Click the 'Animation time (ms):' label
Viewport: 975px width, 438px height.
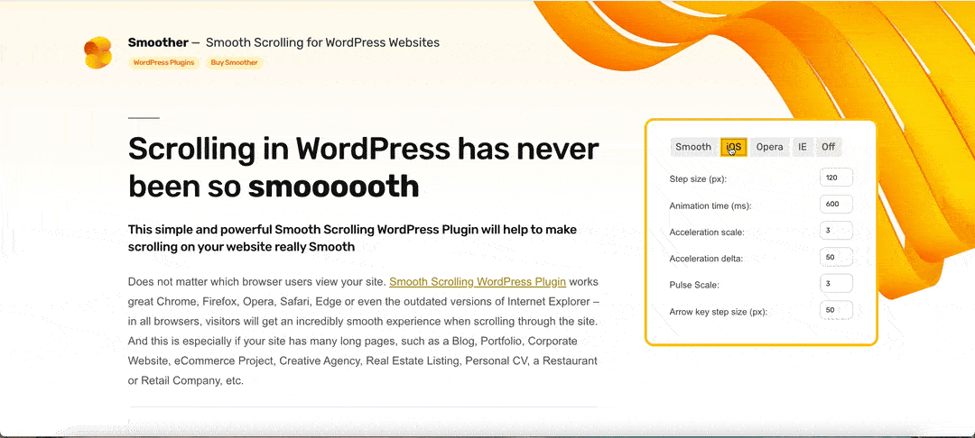coord(710,206)
